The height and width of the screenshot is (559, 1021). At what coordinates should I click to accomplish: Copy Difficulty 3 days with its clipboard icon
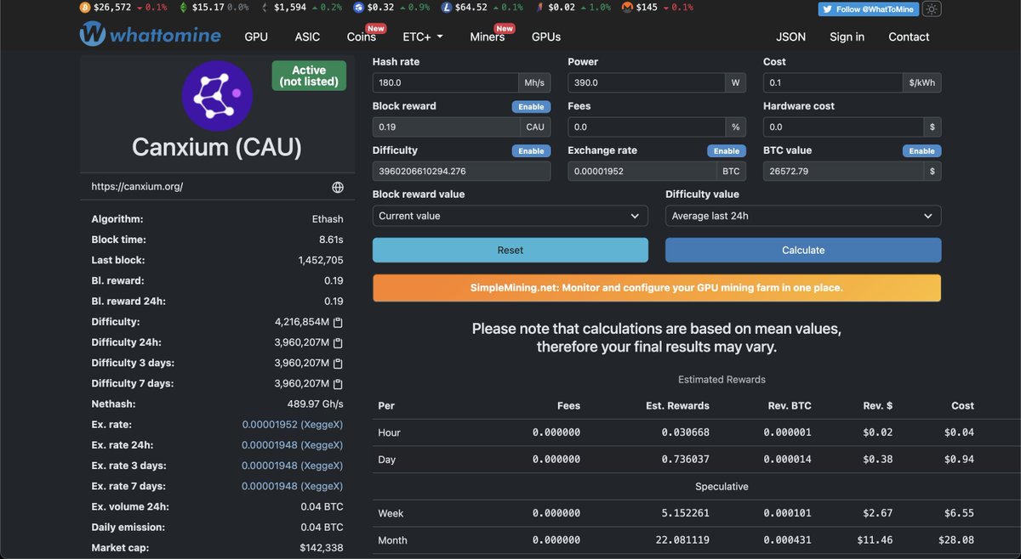(338, 364)
